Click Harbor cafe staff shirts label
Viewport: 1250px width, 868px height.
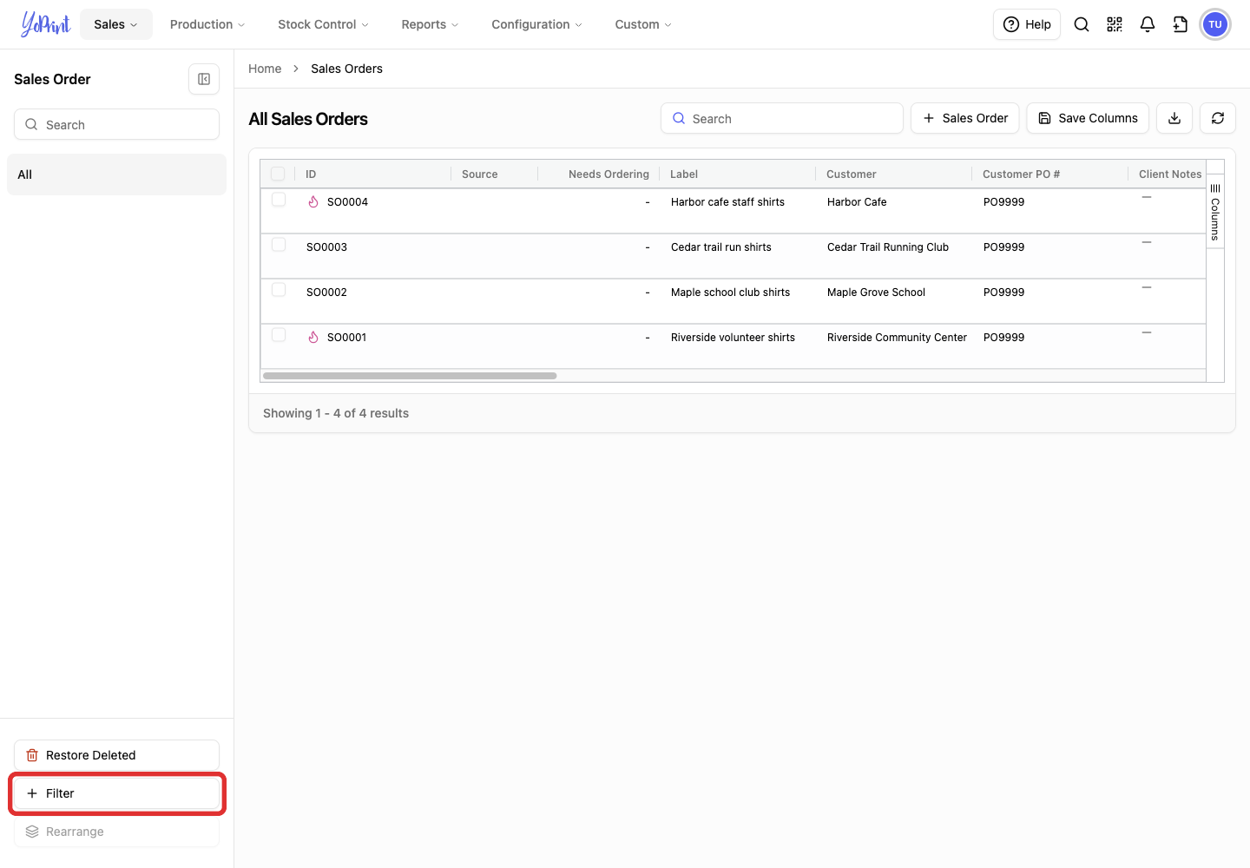coord(727,202)
